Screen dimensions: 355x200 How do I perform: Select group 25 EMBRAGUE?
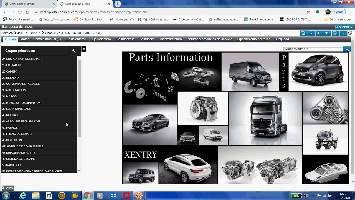(39, 65)
